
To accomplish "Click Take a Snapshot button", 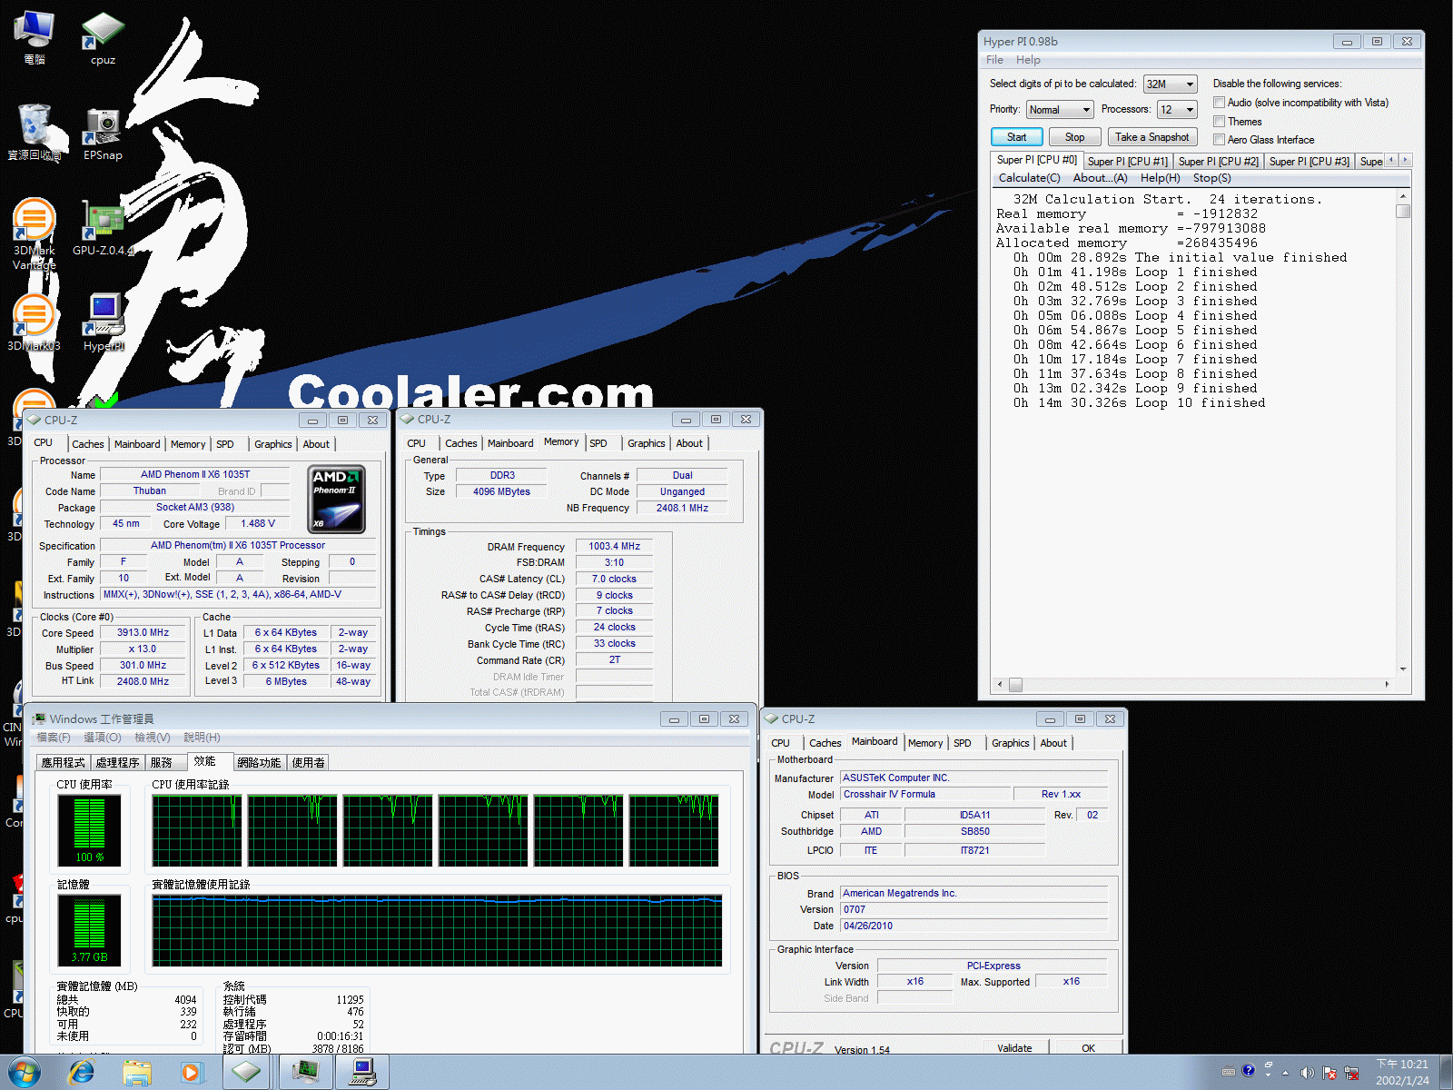I will (1152, 137).
